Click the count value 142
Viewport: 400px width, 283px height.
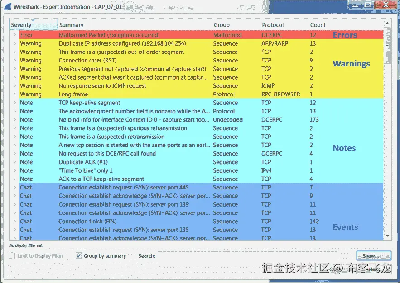click(x=314, y=221)
